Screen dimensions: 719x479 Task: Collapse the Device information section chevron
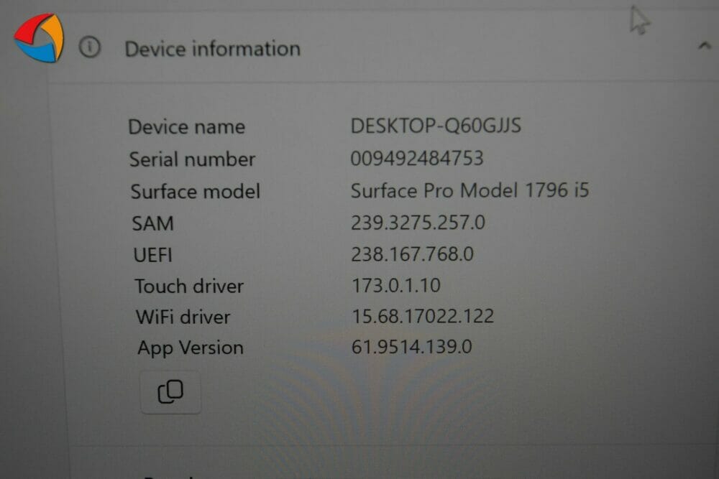(x=705, y=46)
